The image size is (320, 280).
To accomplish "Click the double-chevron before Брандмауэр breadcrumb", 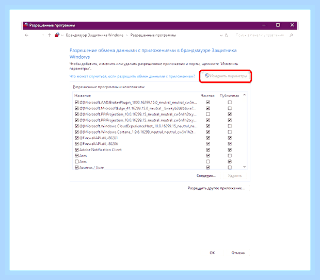I will [x=62, y=36].
